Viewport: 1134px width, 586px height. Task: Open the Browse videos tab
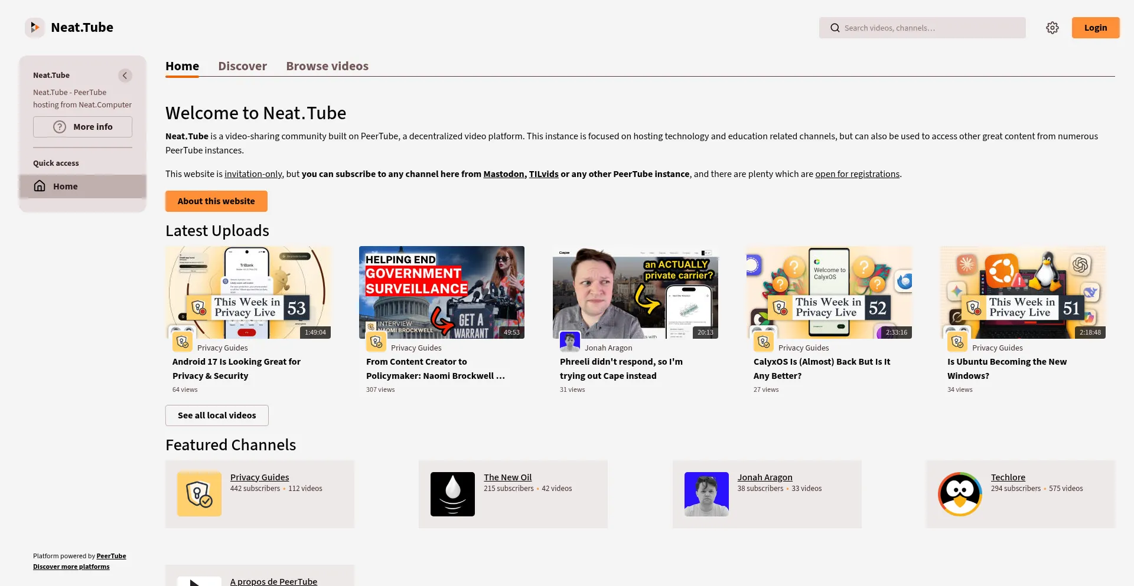coord(327,66)
